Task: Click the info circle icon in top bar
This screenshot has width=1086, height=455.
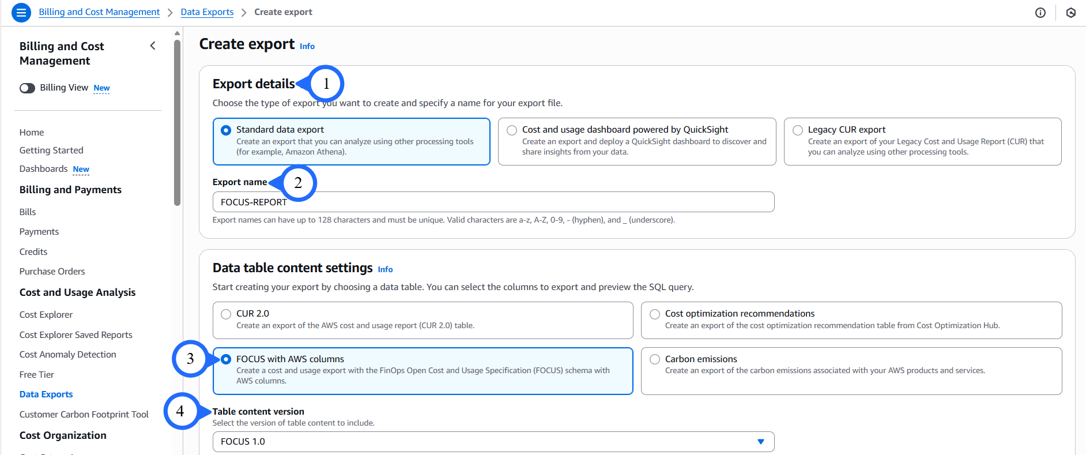Action: 1040,13
